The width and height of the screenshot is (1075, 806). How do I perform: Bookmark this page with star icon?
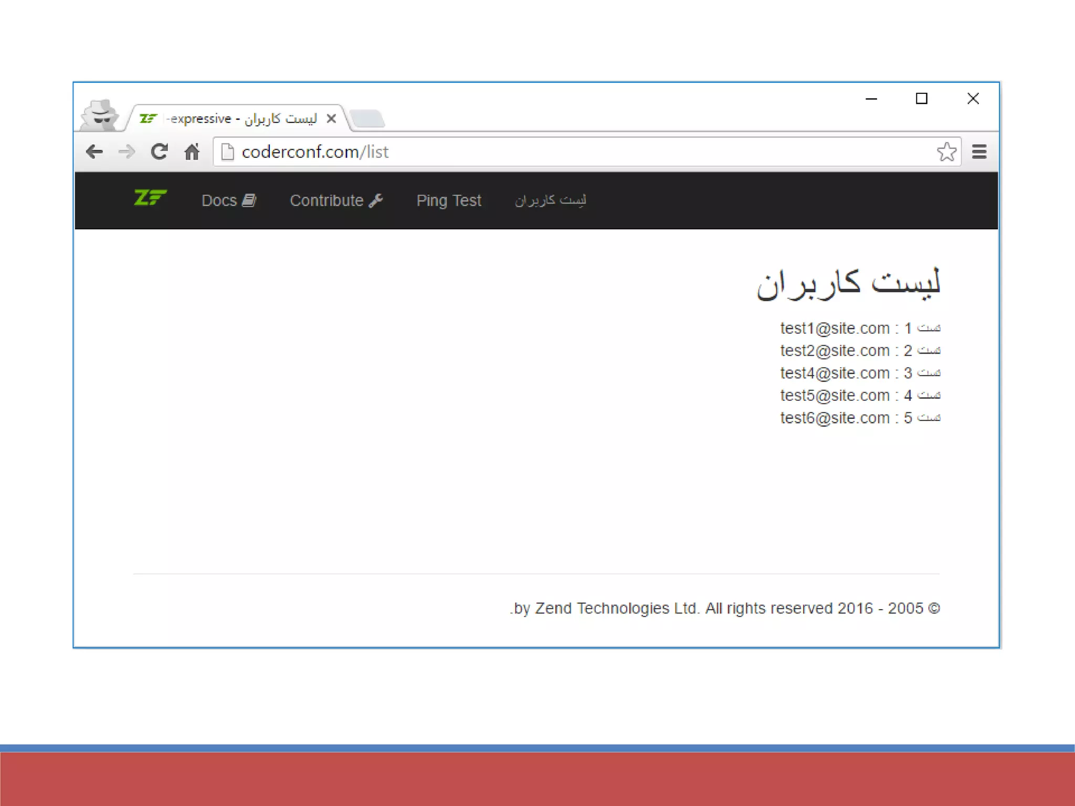946,152
